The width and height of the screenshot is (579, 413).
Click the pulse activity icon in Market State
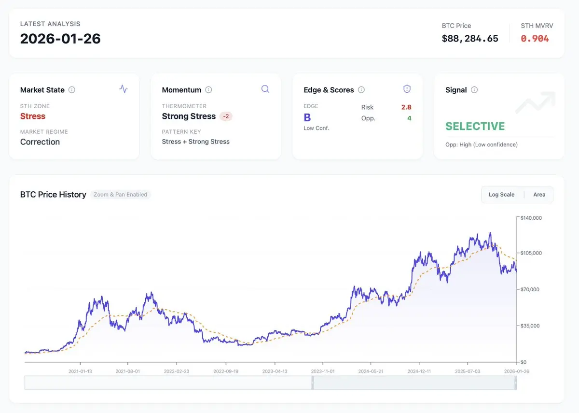(x=124, y=89)
